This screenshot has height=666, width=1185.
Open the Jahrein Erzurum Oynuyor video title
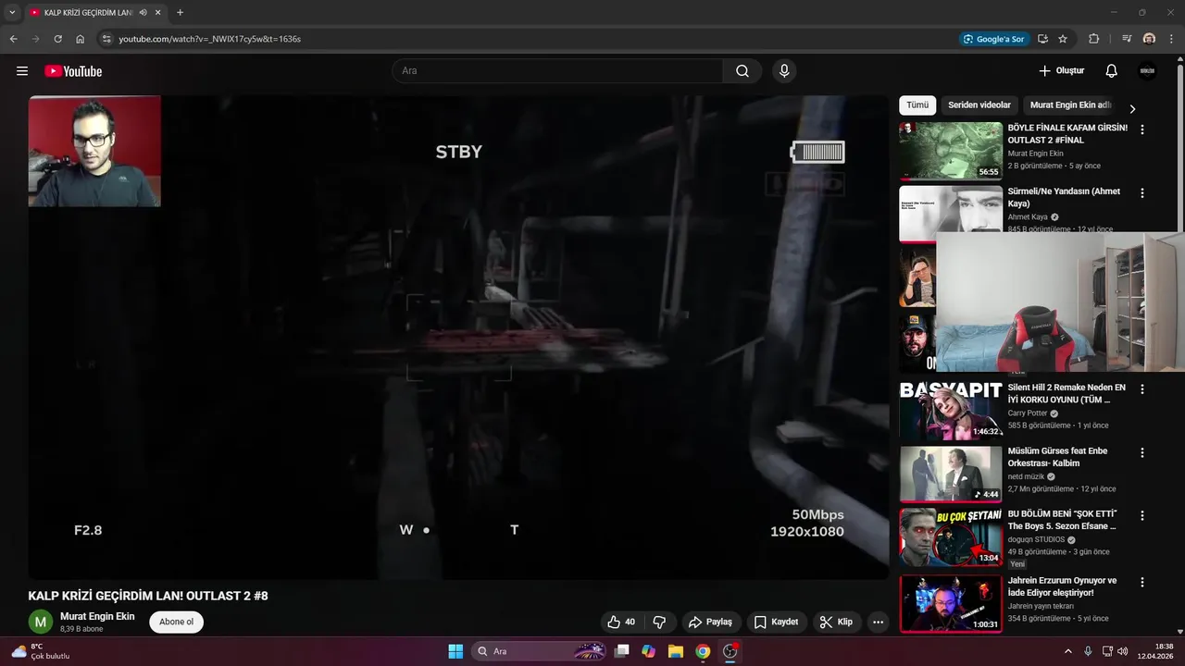[x=1063, y=586]
